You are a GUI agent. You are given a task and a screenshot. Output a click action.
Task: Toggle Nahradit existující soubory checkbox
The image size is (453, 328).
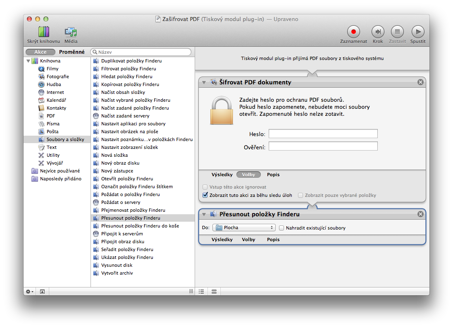point(281,228)
